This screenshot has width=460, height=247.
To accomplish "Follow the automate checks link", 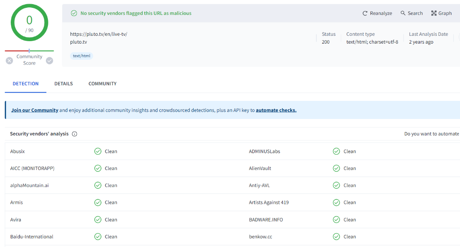I will 276,110.
